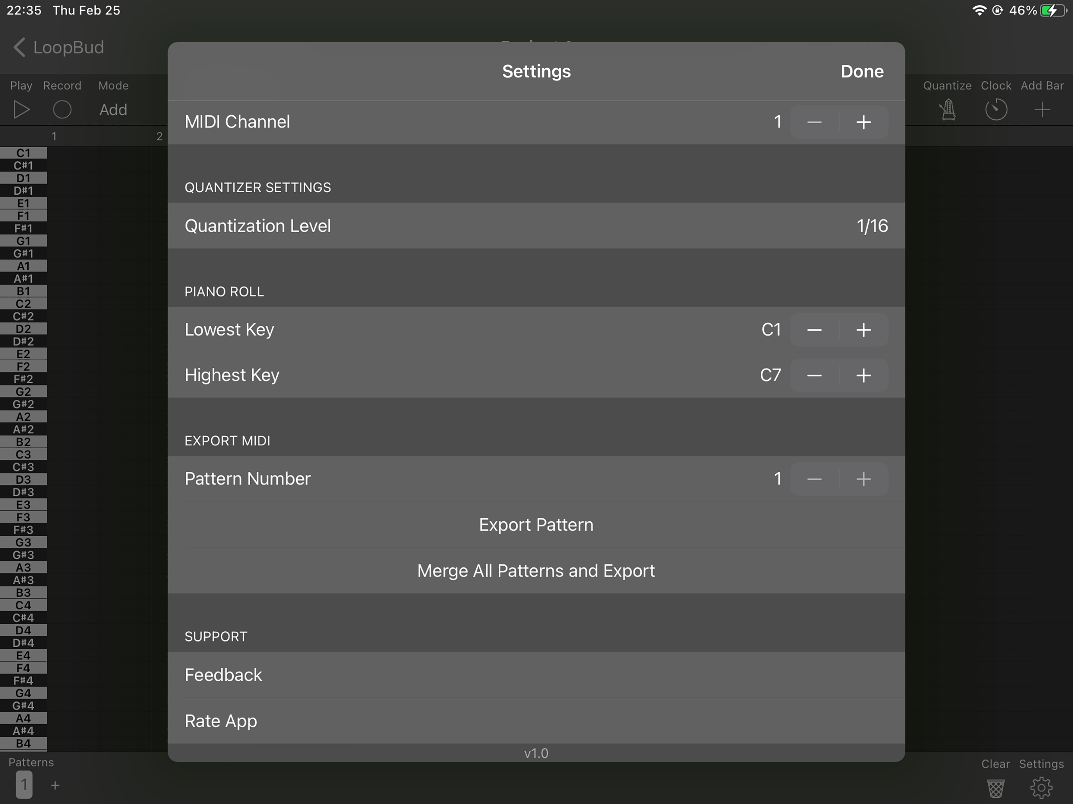The height and width of the screenshot is (804, 1073).
Task: Tap Merge All Patterns and Export
Action: coord(536,571)
